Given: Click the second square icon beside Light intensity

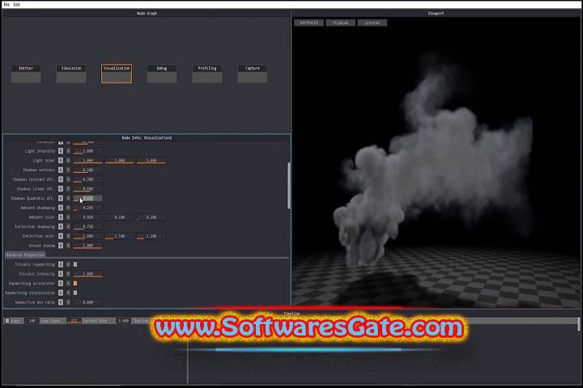Looking at the screenshot, I should pyautogui.click(x=68, y=151).
